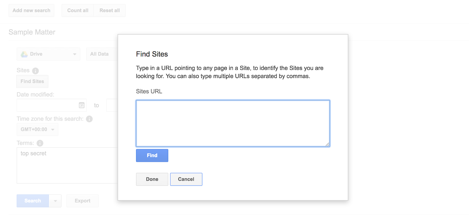Run the Search
Viewport: 469px width, 215px height.
(x=32, y=201)
